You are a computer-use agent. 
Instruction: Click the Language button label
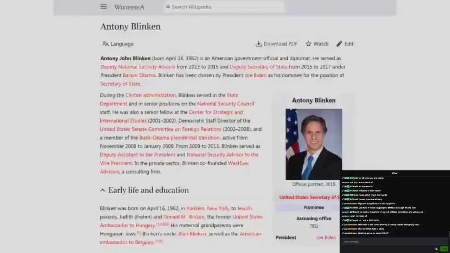[122, 44]
